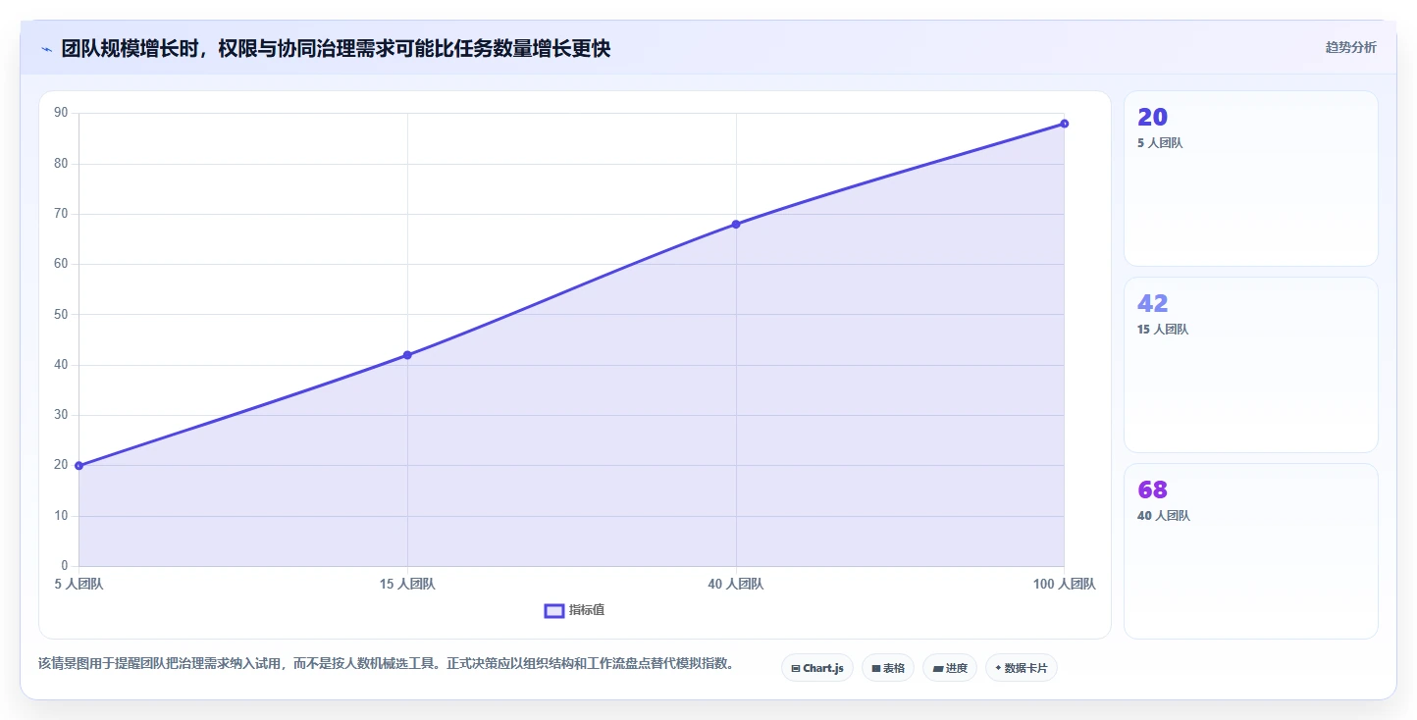Click the footnote text starting 该情景图用于
This screenshot has width=1417, height=720.
pyautogui.click(x=386, y=664)
